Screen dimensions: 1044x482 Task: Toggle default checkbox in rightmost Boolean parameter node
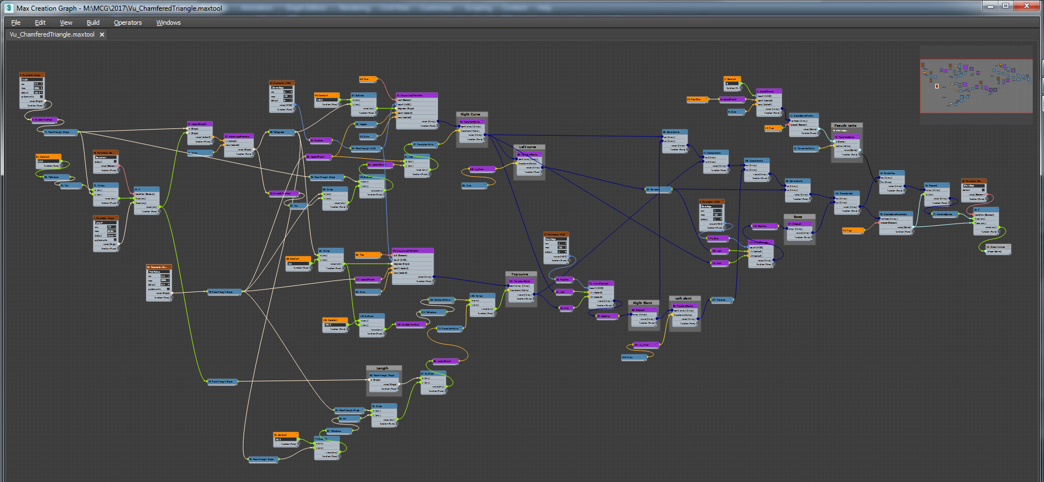[x=983, y=190]
